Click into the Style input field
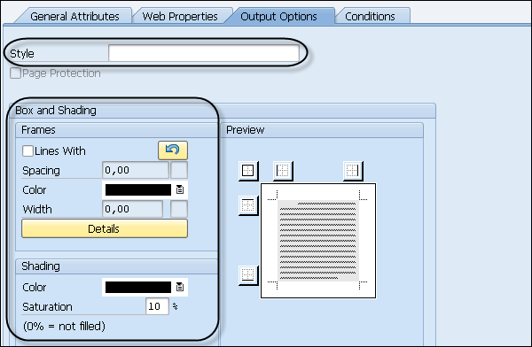Viewport: 532px width, 347px height. [x=204, y=53]
